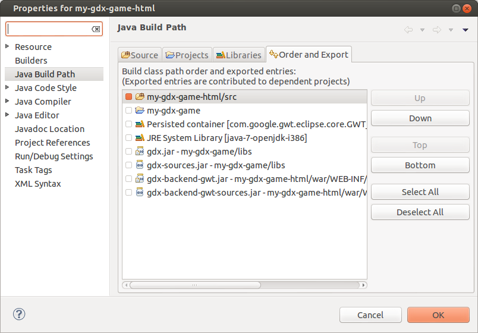
Task: Click the right arrow of horizontal scrollbar
Action: 363,285
